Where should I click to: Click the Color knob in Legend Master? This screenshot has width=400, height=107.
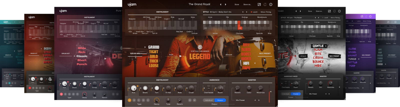[249, 88]
